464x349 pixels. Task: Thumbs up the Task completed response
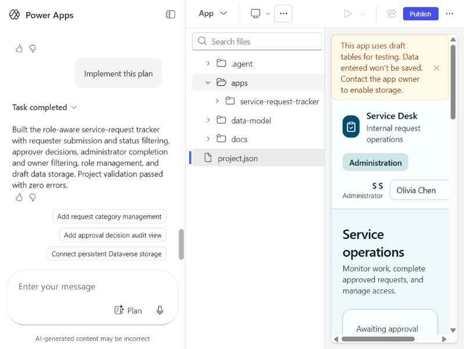click(19, 197)
